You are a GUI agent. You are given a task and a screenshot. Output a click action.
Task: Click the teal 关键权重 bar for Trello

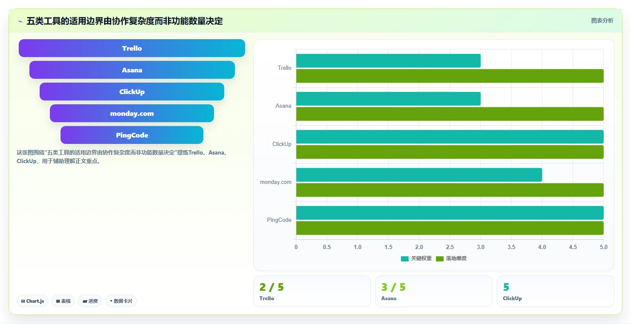coord(388,60)
